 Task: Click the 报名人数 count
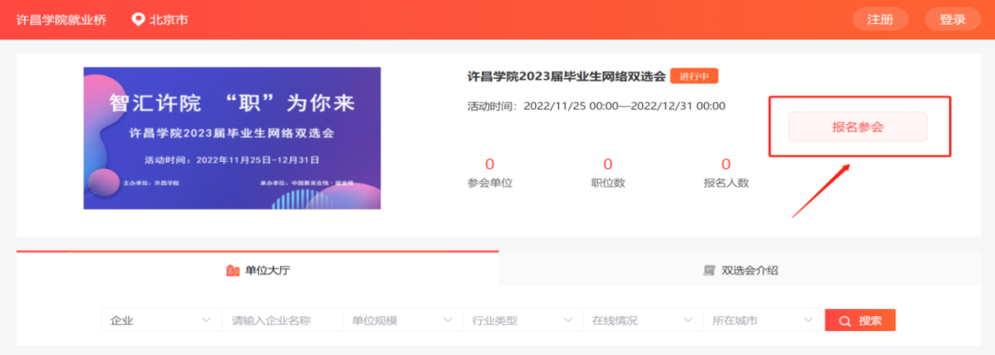[x=727, y=165]
